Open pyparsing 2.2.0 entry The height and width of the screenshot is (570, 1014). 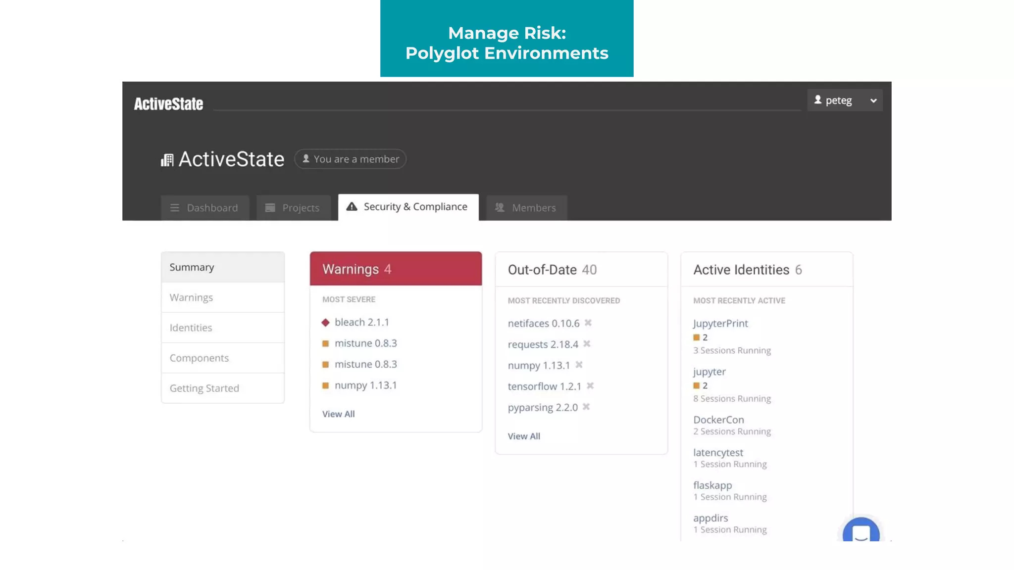click(x=543, y=407)
